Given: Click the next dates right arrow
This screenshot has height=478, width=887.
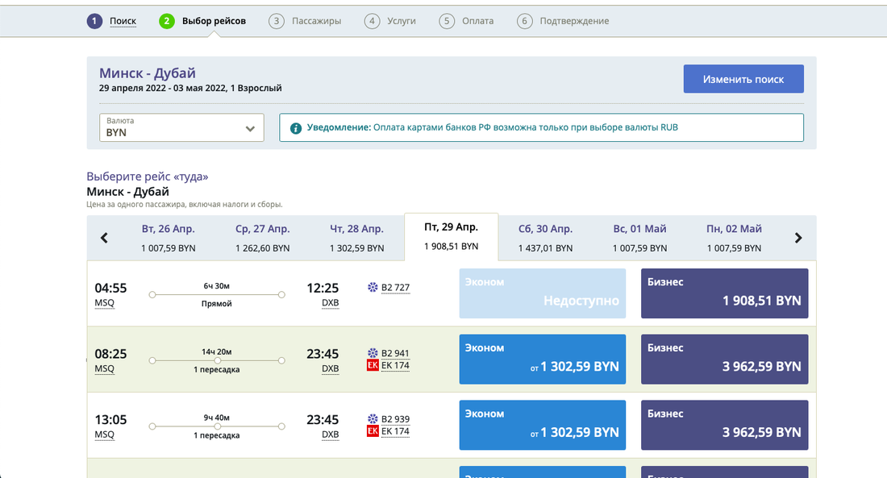Looking at the screenshot, I should click(798, 238).
